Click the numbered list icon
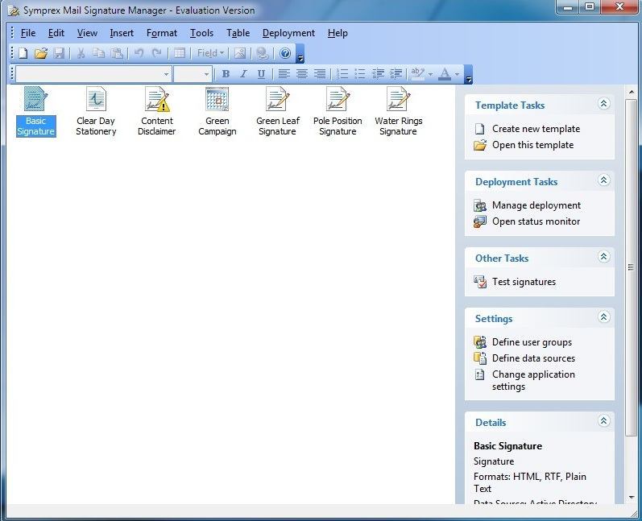Image resolution: width=642 pixels, height=521 pixels. tap(342, 74)
